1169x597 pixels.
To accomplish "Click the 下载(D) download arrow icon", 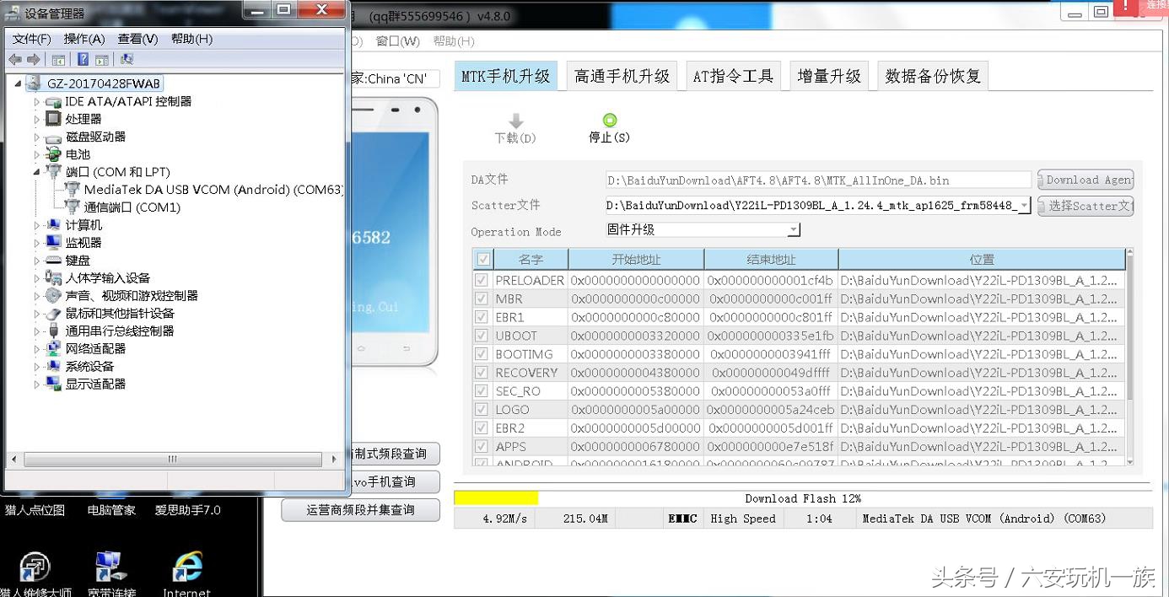I will click(x=514, y=121).
